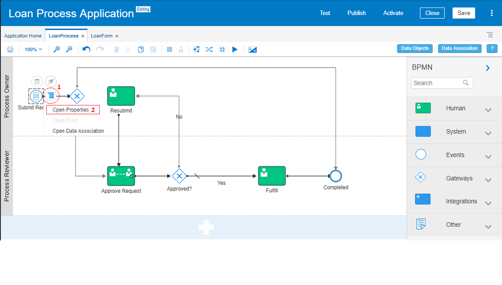Open the vertical three-dot options menu

pyautogui.click(x=492, y=13)
